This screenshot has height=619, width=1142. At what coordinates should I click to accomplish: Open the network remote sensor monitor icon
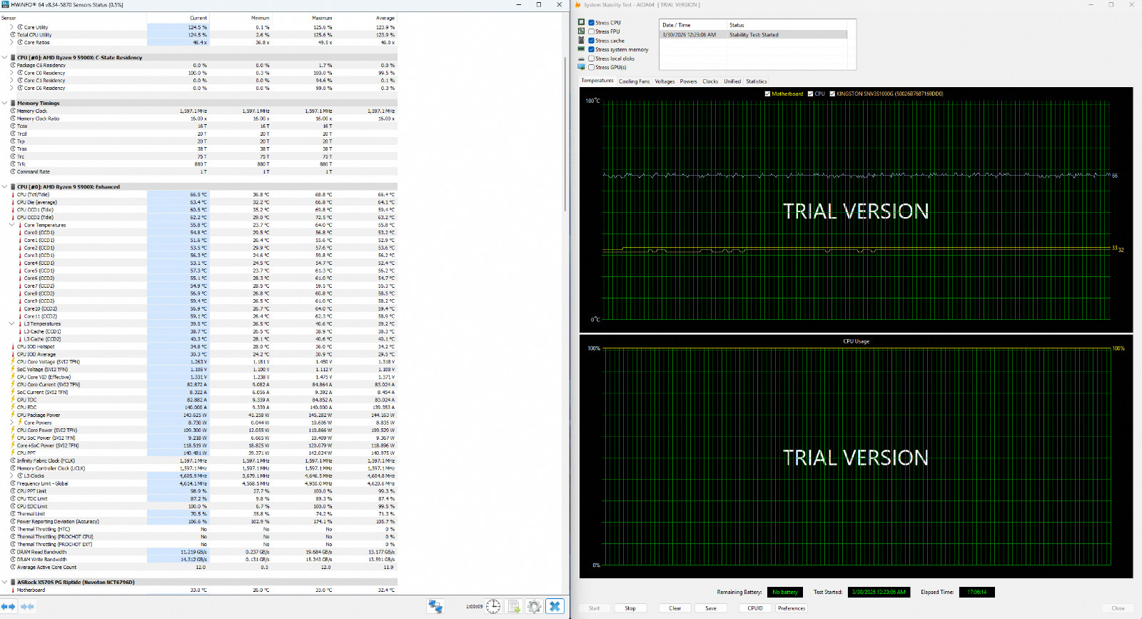click(x=435, y=607)
